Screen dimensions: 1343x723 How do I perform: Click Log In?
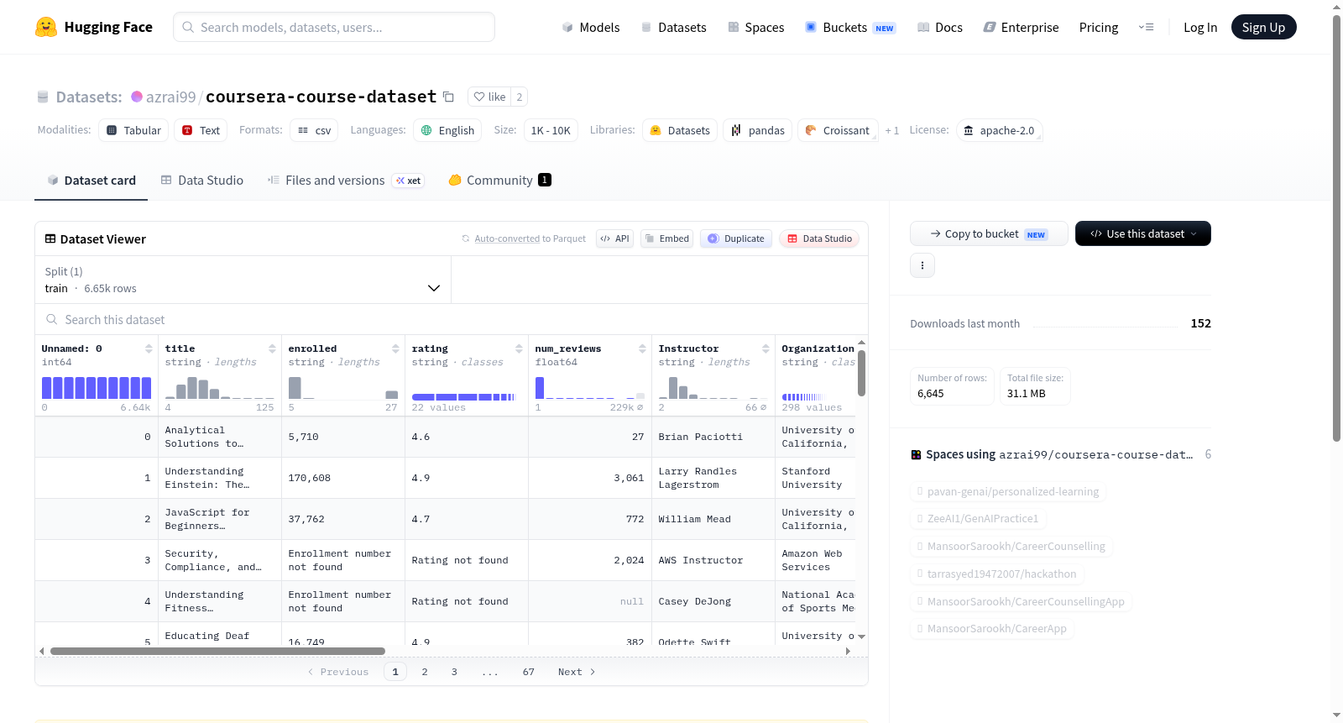coord(1200,27)
